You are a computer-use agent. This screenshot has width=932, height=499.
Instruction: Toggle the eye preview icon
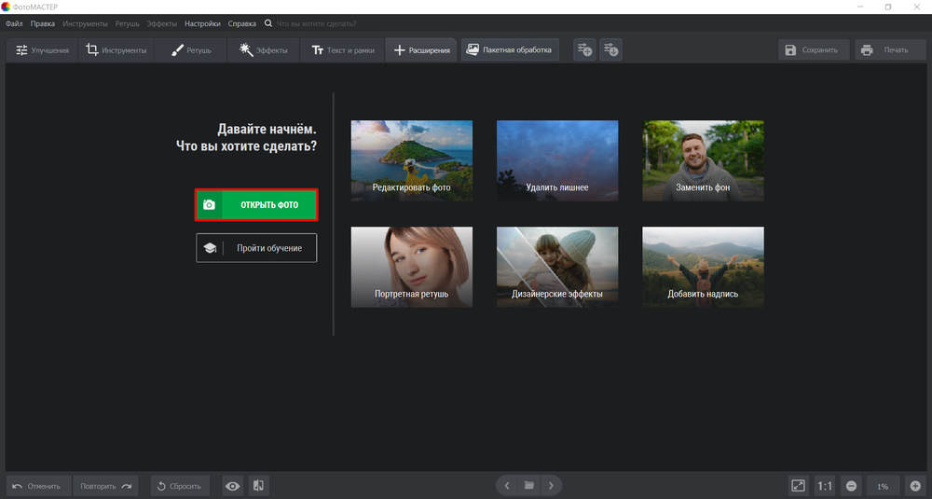pos(232,486)
